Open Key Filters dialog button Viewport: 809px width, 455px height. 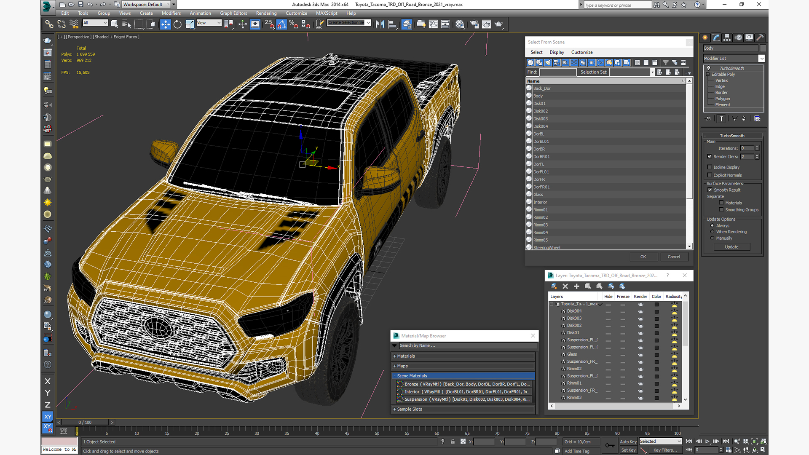point(665,450)
